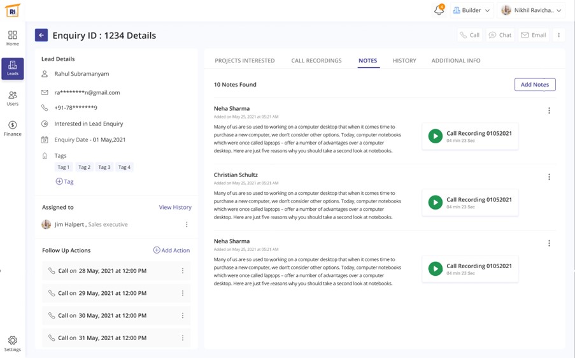Click the Add Notes button

[x=535, y=85]
